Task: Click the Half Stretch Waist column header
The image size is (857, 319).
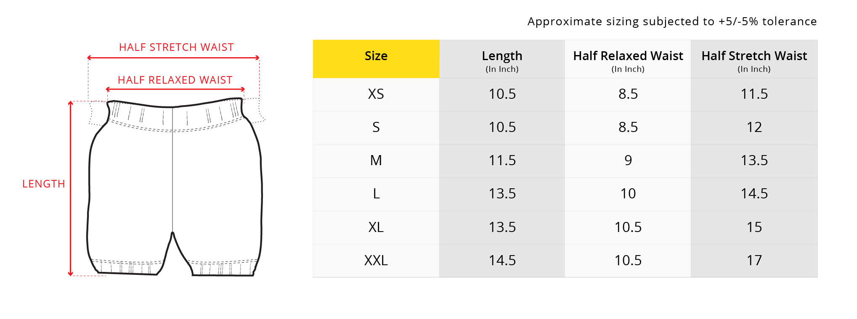Action: coord(754,59)
